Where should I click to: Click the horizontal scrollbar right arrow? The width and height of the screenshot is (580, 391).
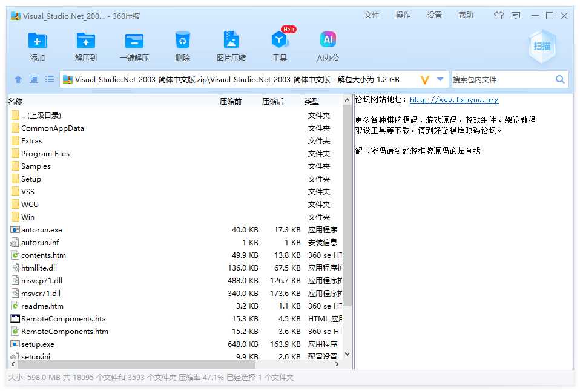[337, 364]
